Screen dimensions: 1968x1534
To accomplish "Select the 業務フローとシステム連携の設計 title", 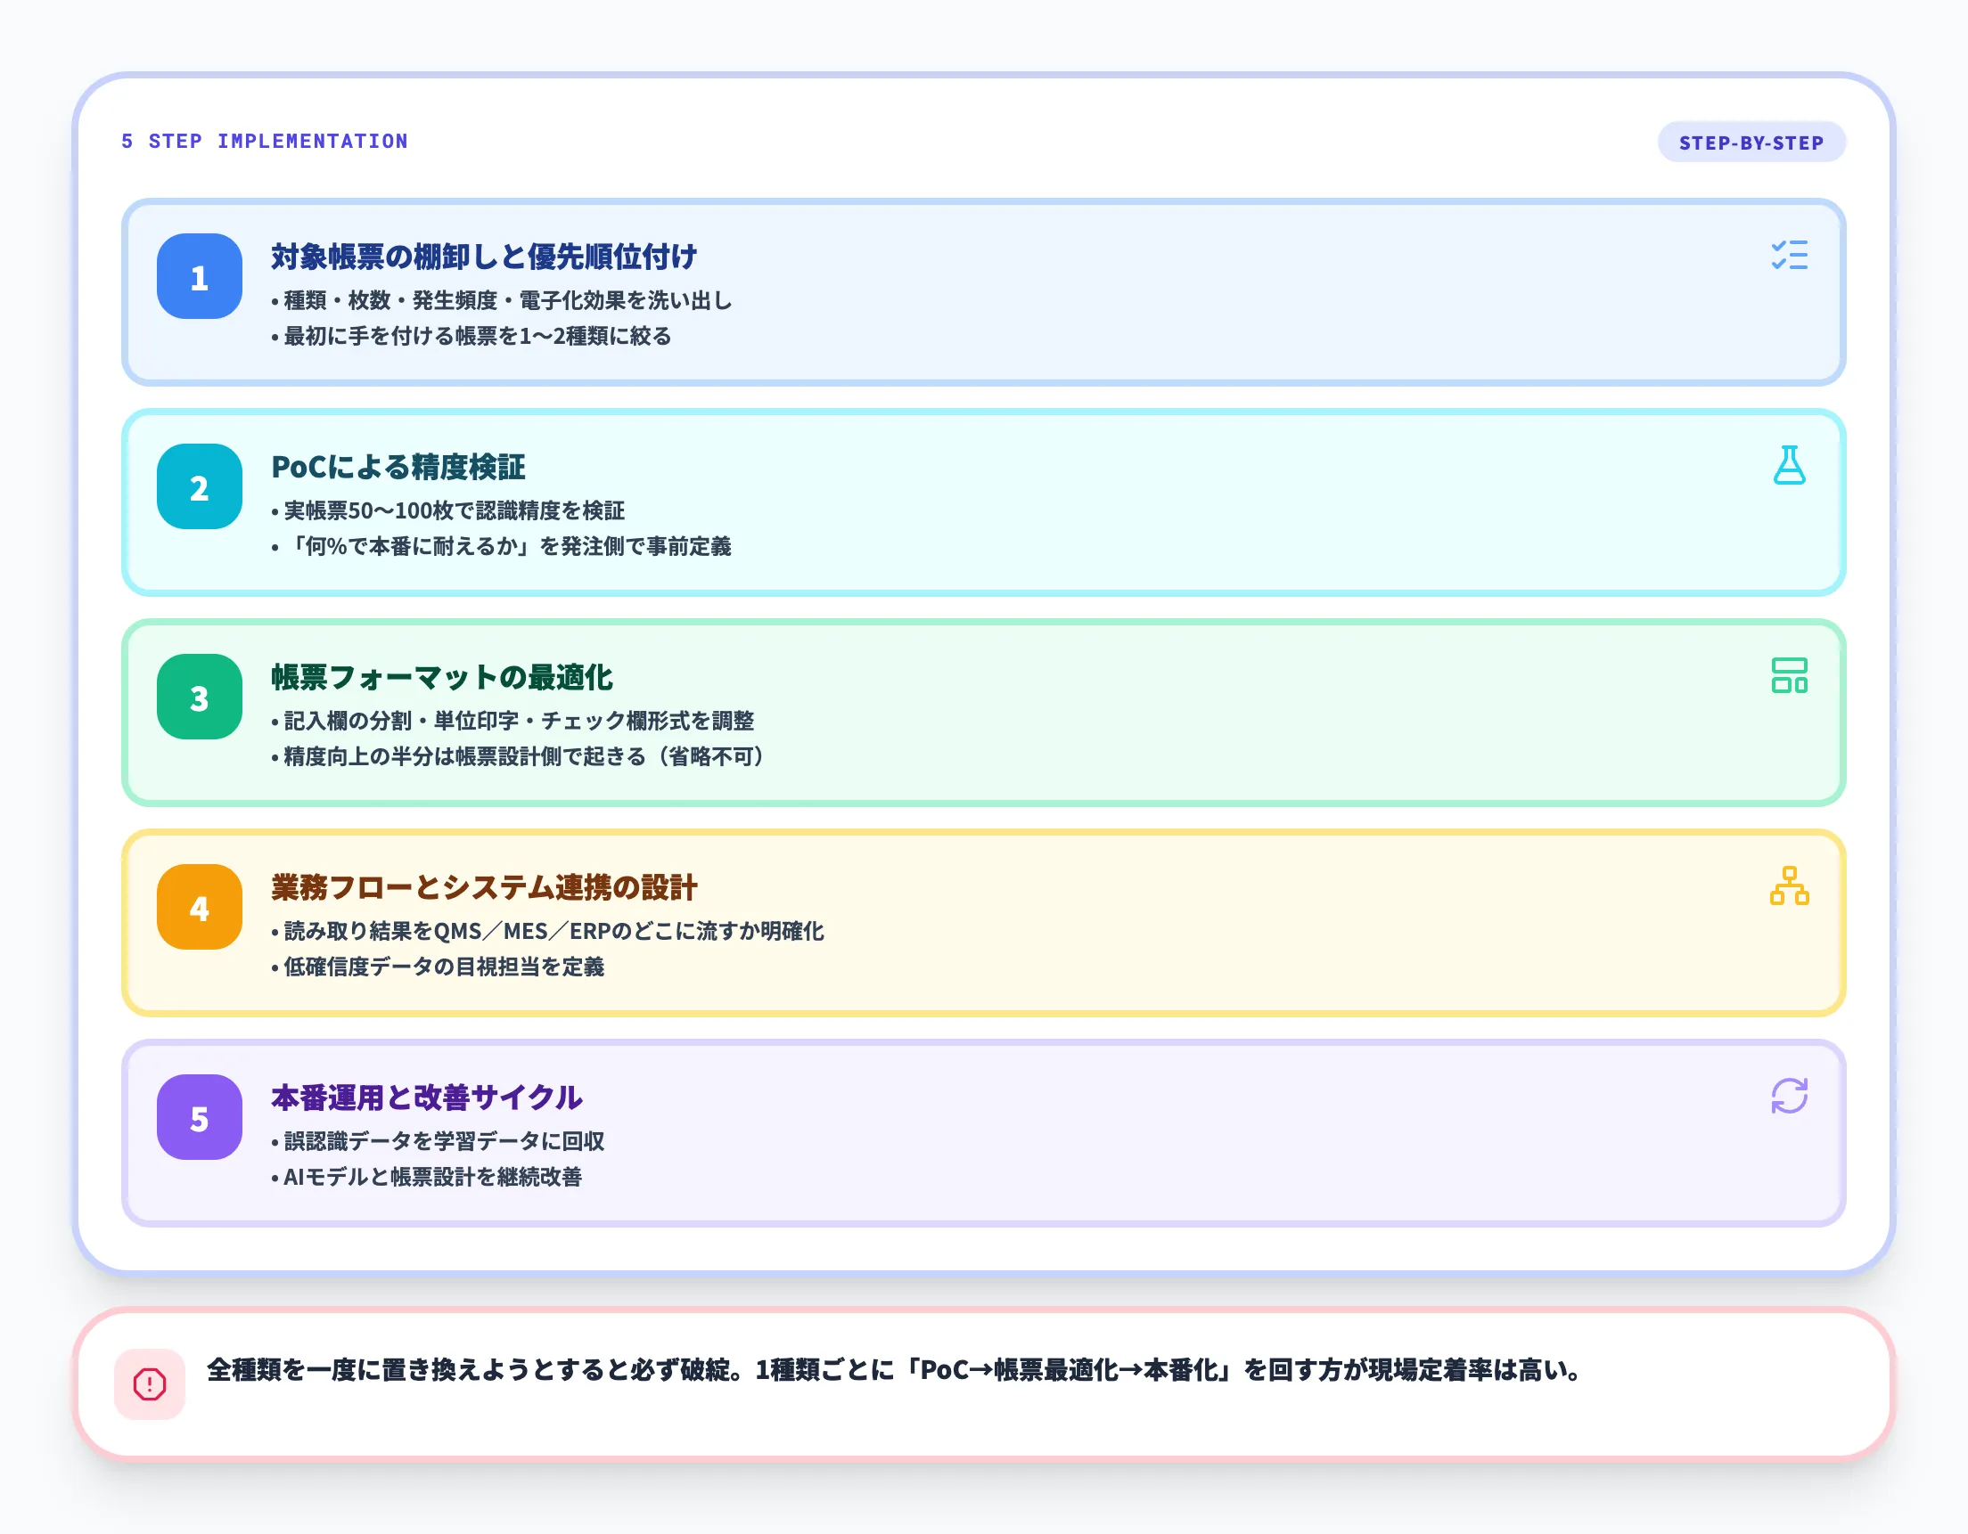I will pyautogui.click(x=485, y=886).
